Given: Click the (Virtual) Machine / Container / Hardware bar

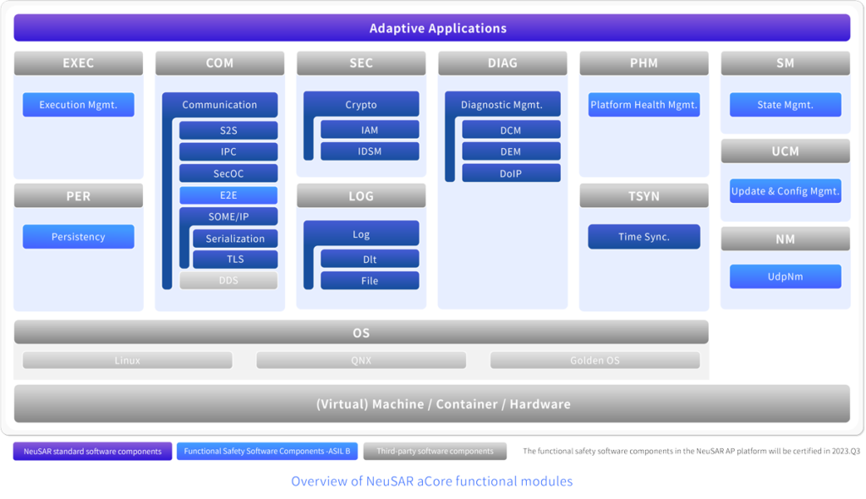Looking at the screenshot, I should (432, 404).
